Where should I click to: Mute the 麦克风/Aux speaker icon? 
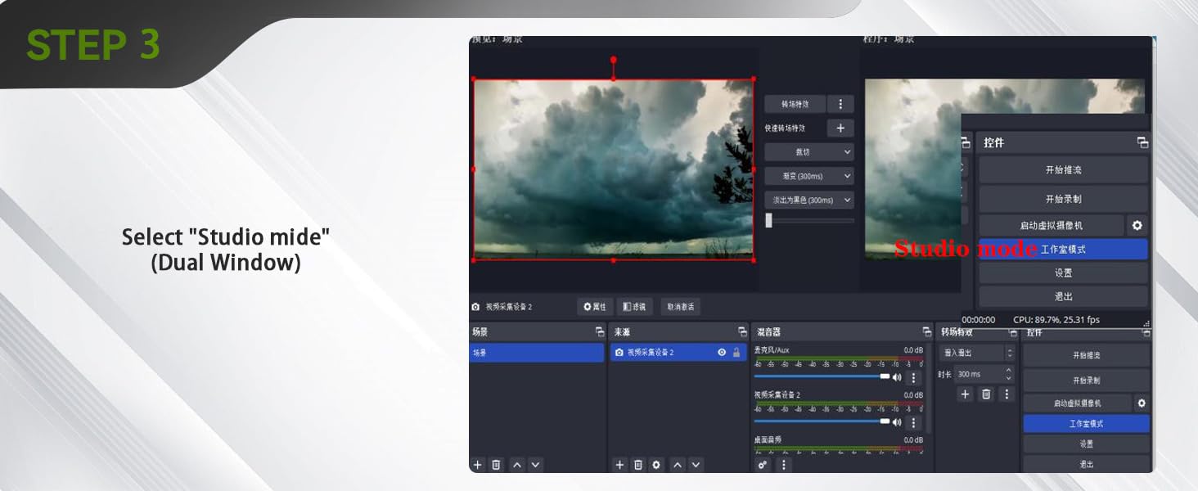[x=897, y=377]
